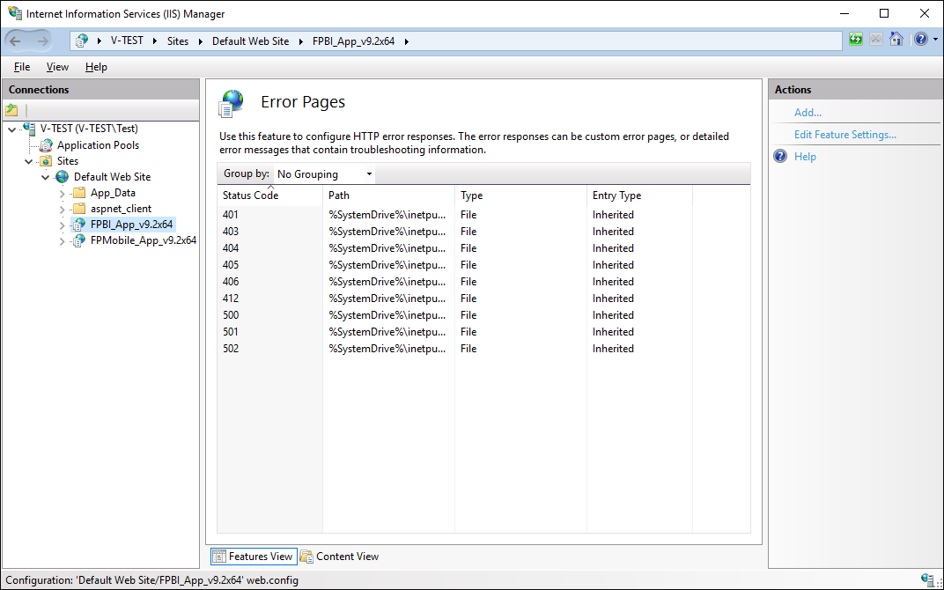
Task: Expand the App_Data folder node
Action: tap(63, 193)
